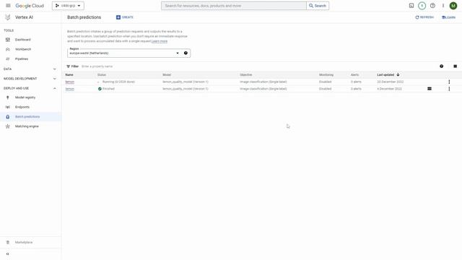
Task: Click the results icon in finished row
Action: (x=430, y=89)
